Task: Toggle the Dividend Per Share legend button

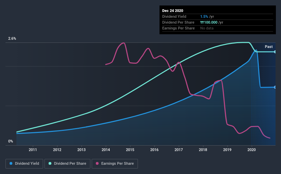Action: coord(67,164)
